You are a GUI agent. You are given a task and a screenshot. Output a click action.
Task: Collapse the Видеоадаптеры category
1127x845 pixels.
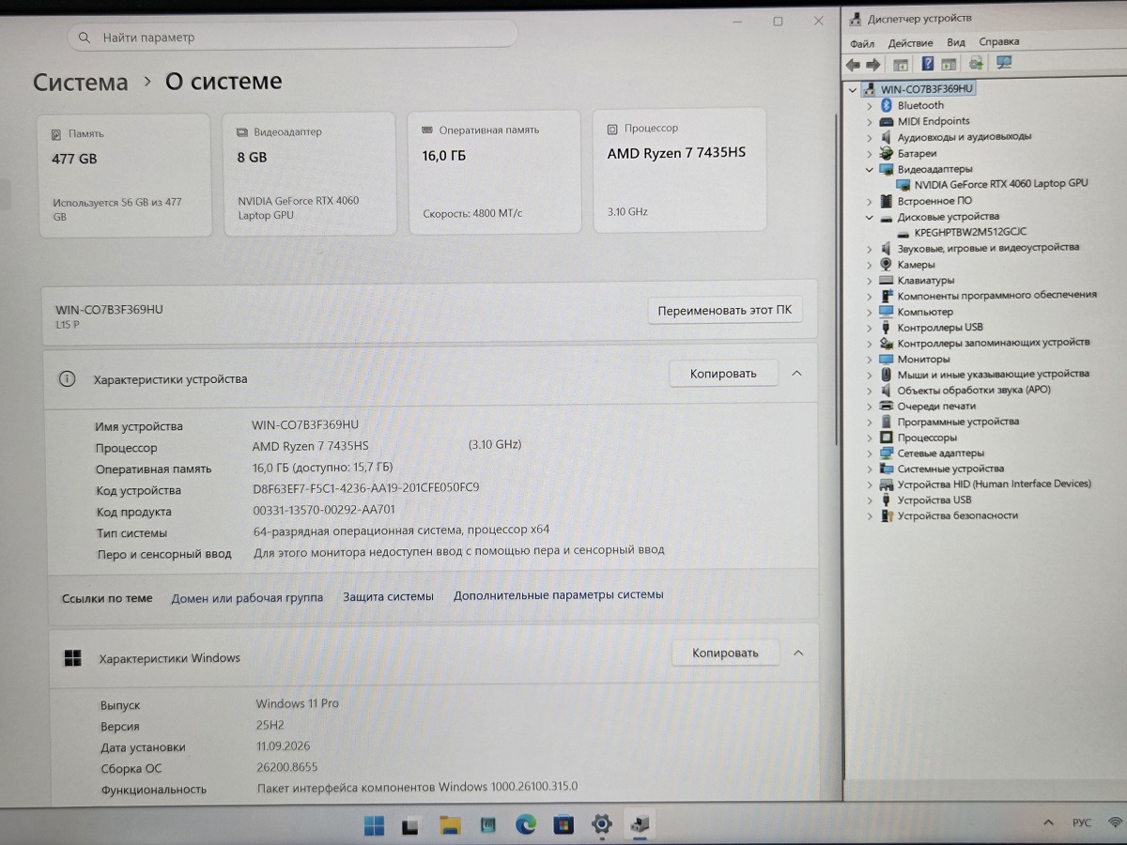coord(870,169)
